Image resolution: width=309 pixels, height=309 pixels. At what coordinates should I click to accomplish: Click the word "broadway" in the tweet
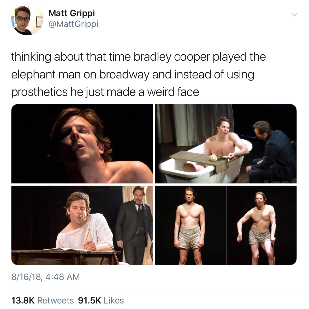click(x=124, y=75)
